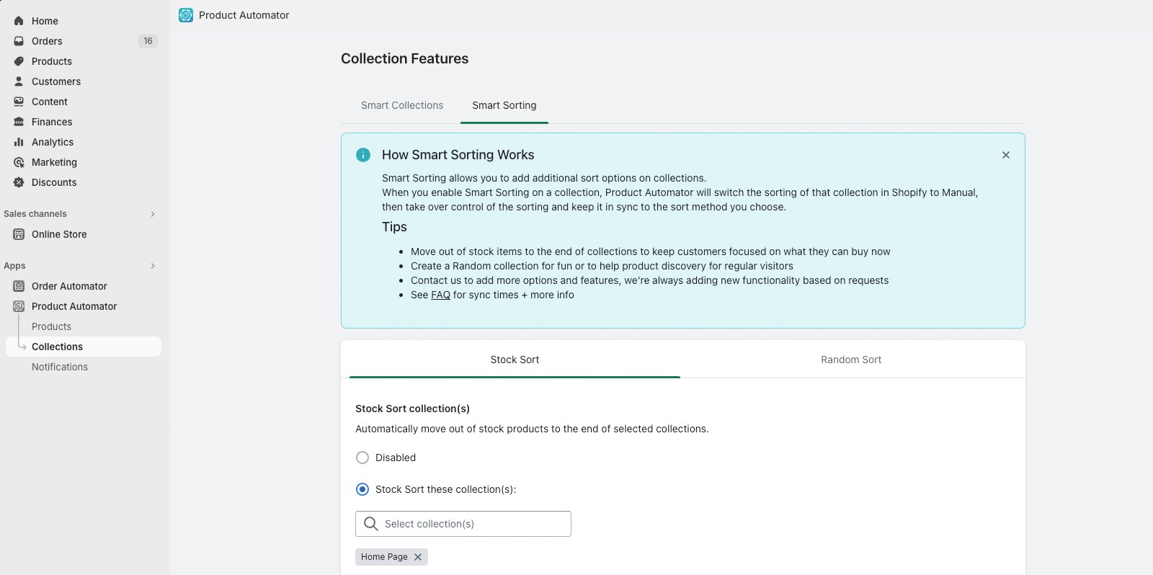
Task: Open the Random Sort tab
Action: pyautogui.click(x=851, y=360)
